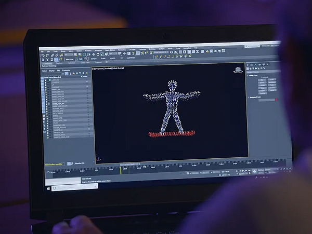Enable the AutoGrid checkbox
312x234 pixels.
click(x=262, y=77)
